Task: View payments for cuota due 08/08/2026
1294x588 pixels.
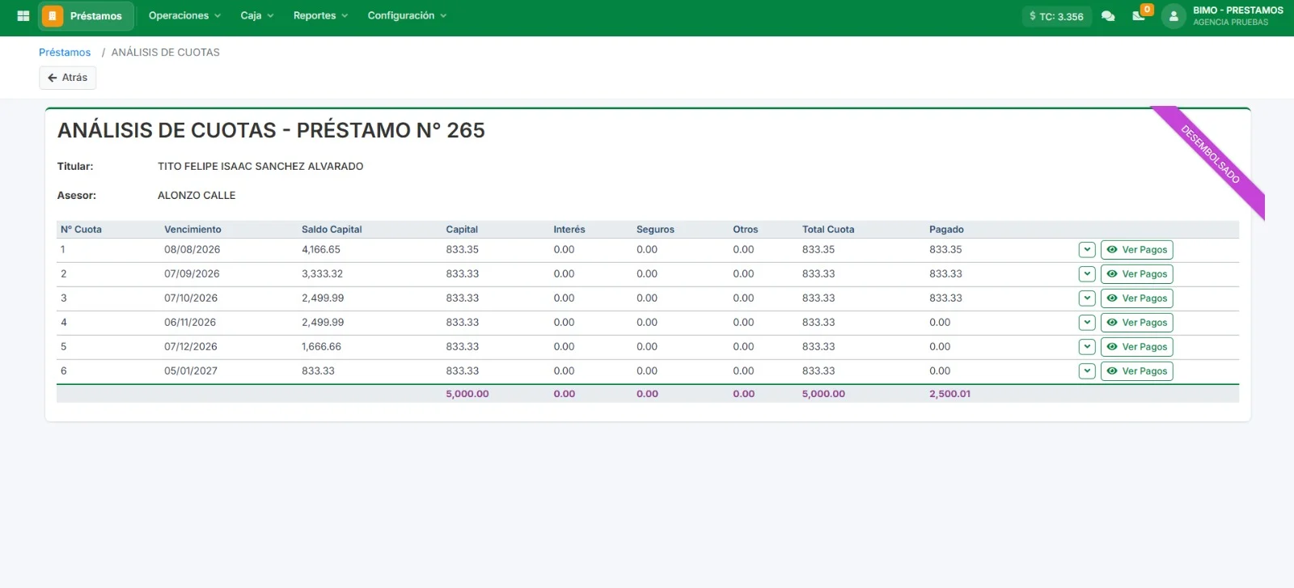Action: [x=1136, y=250]
